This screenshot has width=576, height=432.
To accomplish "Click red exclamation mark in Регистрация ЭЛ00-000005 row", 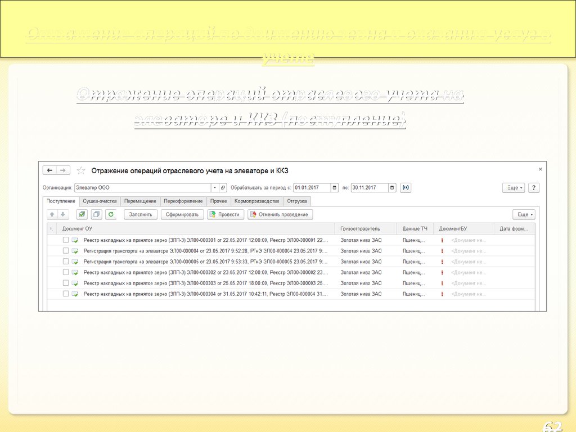I will point(442,262).
